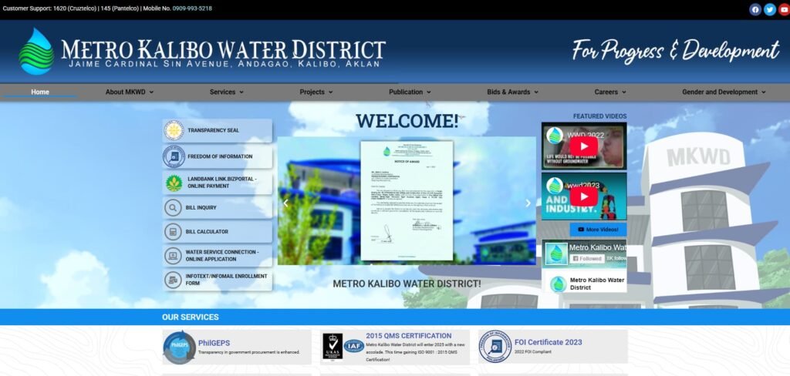This screenshot has height=376, width=790.
Task: Open the Bill Calculator icon
Action: 174,232
